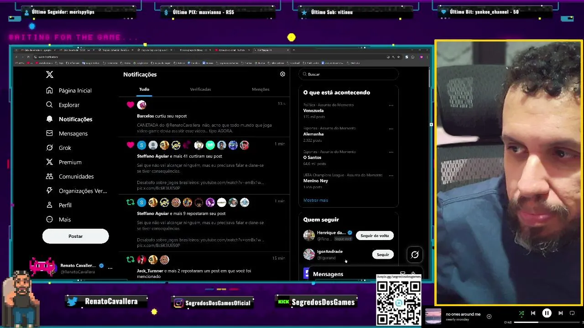Viewport: 584px width, 328px height.
Task: Open more options for Menino Ney trend
Action: (x=391, y=175)
